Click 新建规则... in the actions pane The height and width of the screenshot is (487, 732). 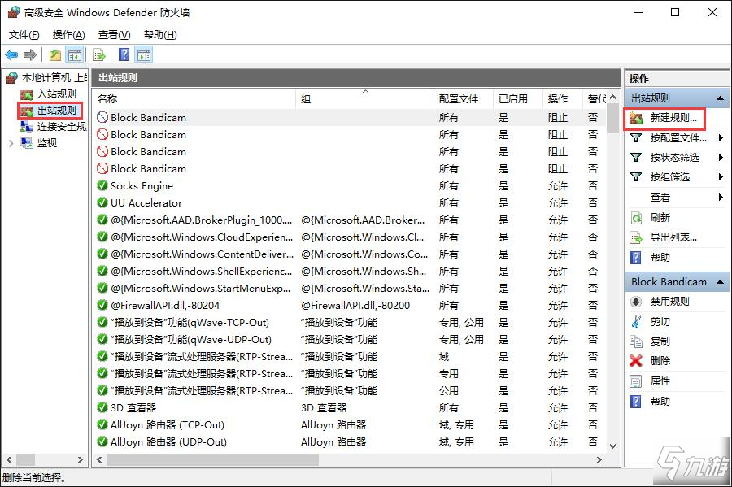[673, 118]
